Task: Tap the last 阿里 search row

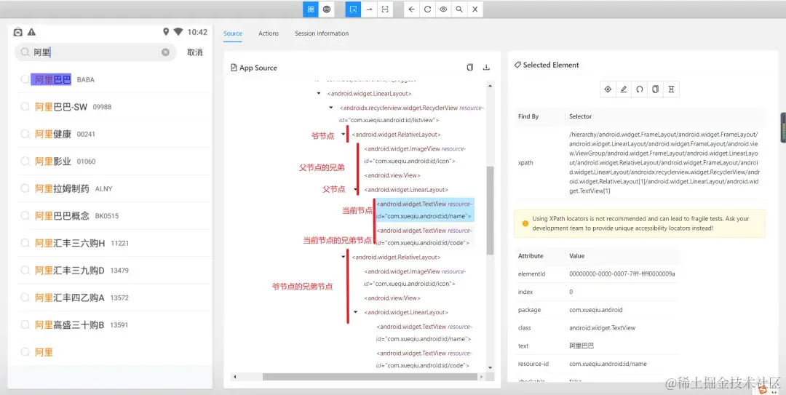Action: (x=113, y=352)
